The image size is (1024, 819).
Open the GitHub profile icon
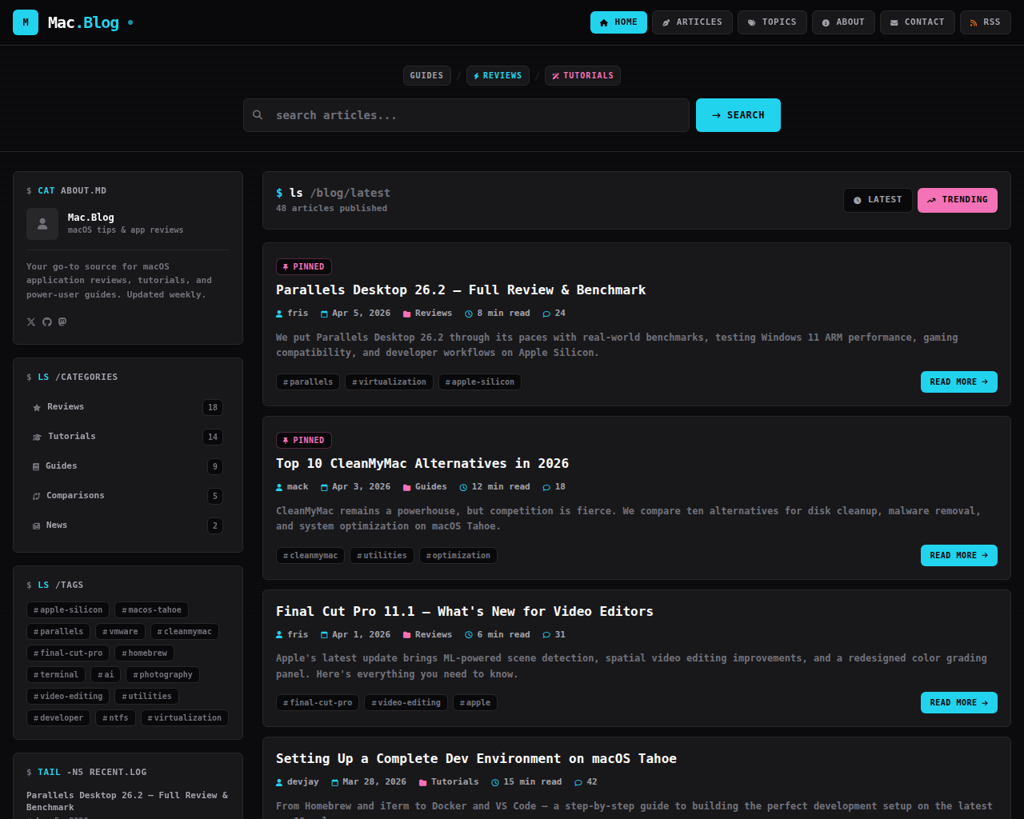tap(46, 322)
